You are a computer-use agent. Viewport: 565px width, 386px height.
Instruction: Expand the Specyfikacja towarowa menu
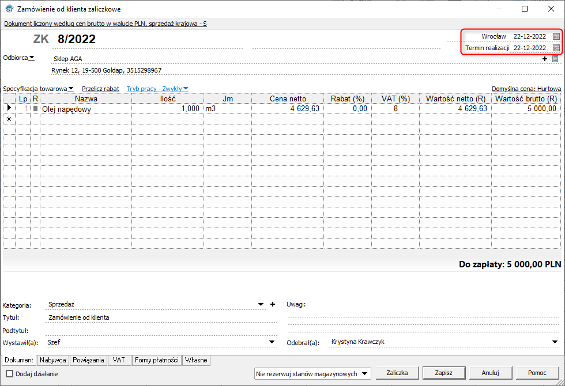click(x=70, y=89)
